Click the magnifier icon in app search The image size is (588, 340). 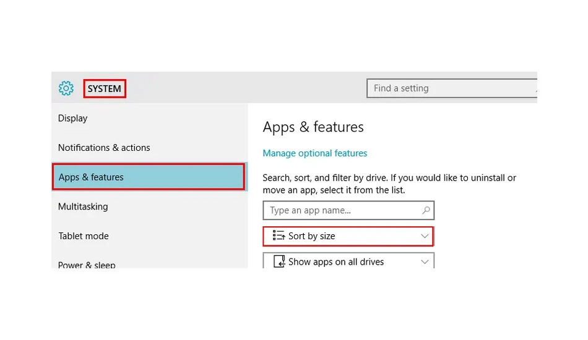point(426,210)
